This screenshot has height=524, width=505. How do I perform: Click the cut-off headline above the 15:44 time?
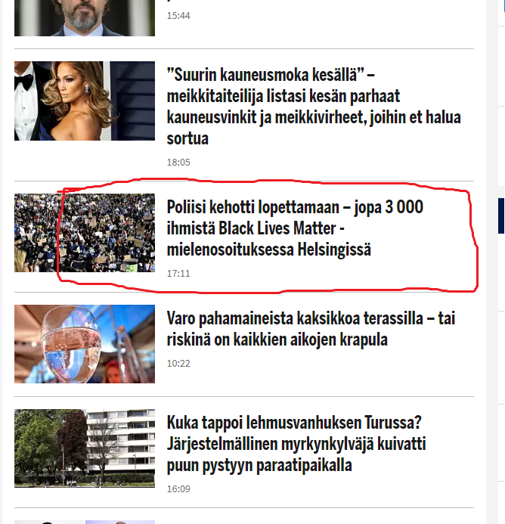[x=169, y=1]
